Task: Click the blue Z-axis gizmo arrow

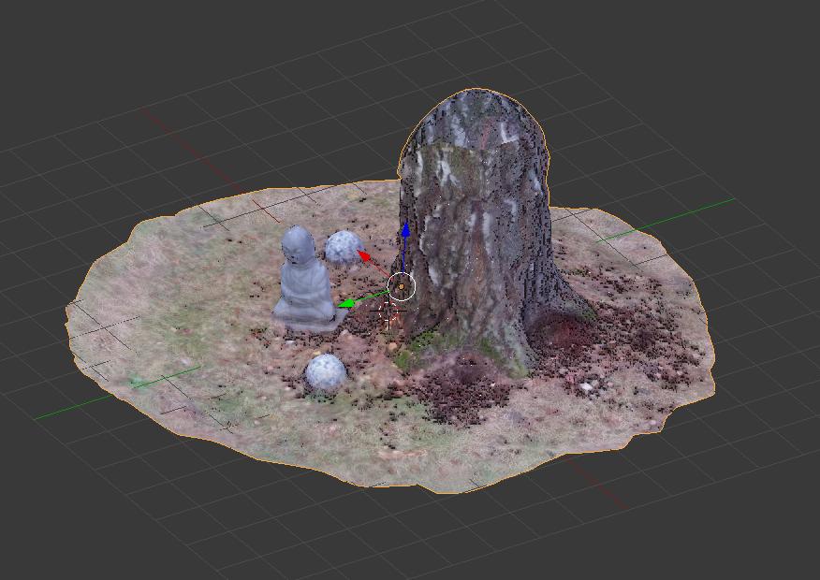Action: click(x=404, y=231)
